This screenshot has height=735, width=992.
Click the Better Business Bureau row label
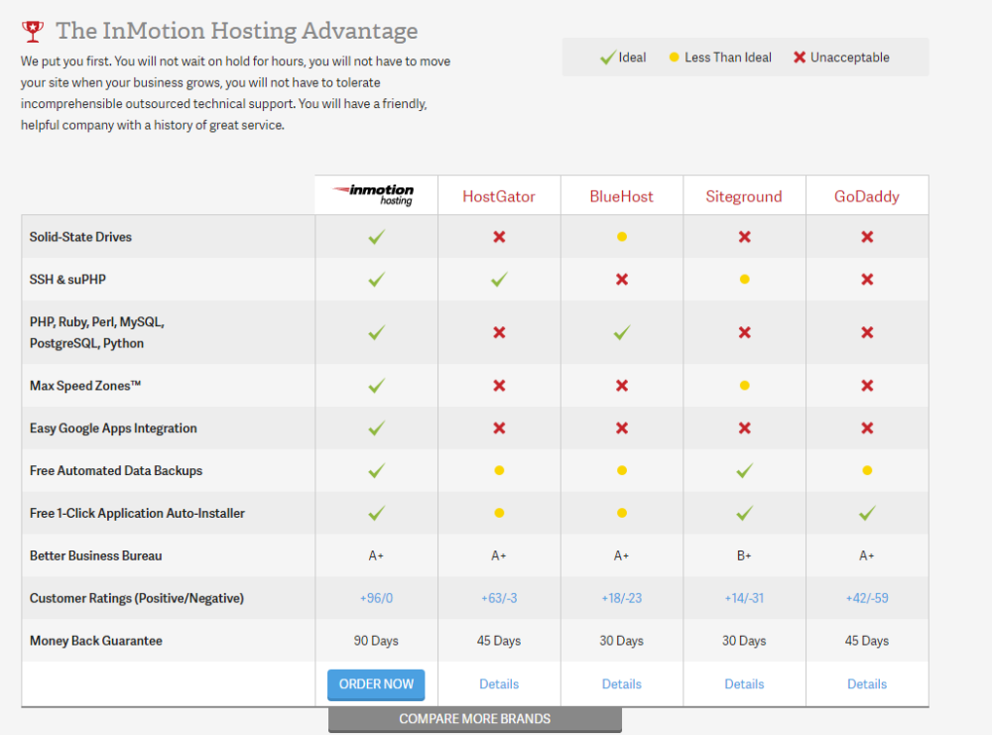(96, 556)
